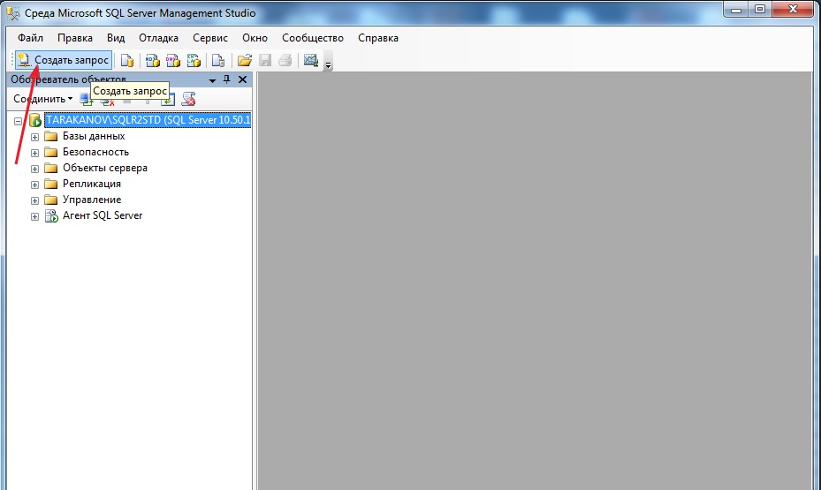The height and width of the screenshot is (490, 821).
Task: Click the Объекты сервера folder icon
Action: click(x=50, y=168)
